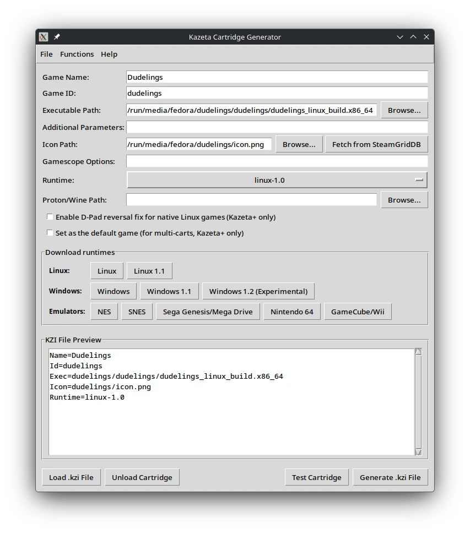Click Test Cartridge
The width and height of the screenshot is (470, 534).
[x=317, y=477]
